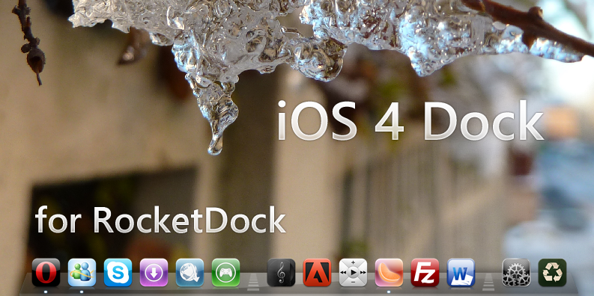Open the gears settings icon
This screenshot has height=296, width=594.
pyautogui.click(x=516, y=272)
